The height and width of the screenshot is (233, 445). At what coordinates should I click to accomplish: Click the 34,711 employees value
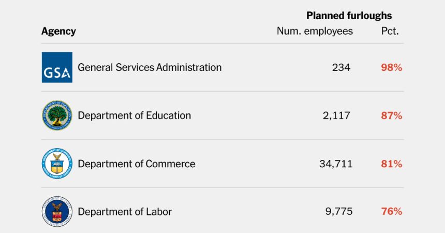[x=336, y=164]
